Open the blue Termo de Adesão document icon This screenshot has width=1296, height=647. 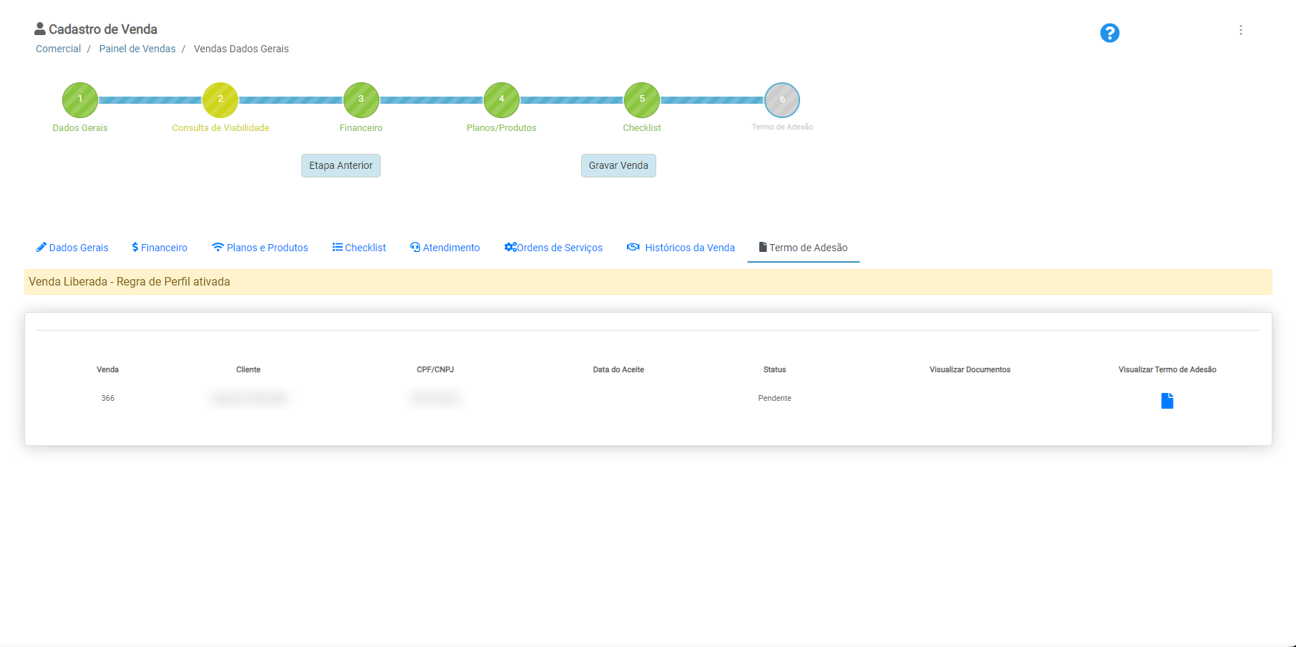1166,400
